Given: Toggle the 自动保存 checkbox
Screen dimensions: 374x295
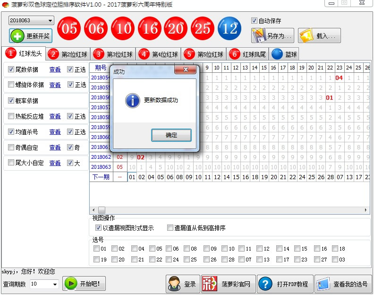Looking at the screenshot, I should coord(255,21).
